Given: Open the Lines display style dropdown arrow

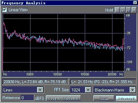Looking at the screenshot, I should coord(40,90).
